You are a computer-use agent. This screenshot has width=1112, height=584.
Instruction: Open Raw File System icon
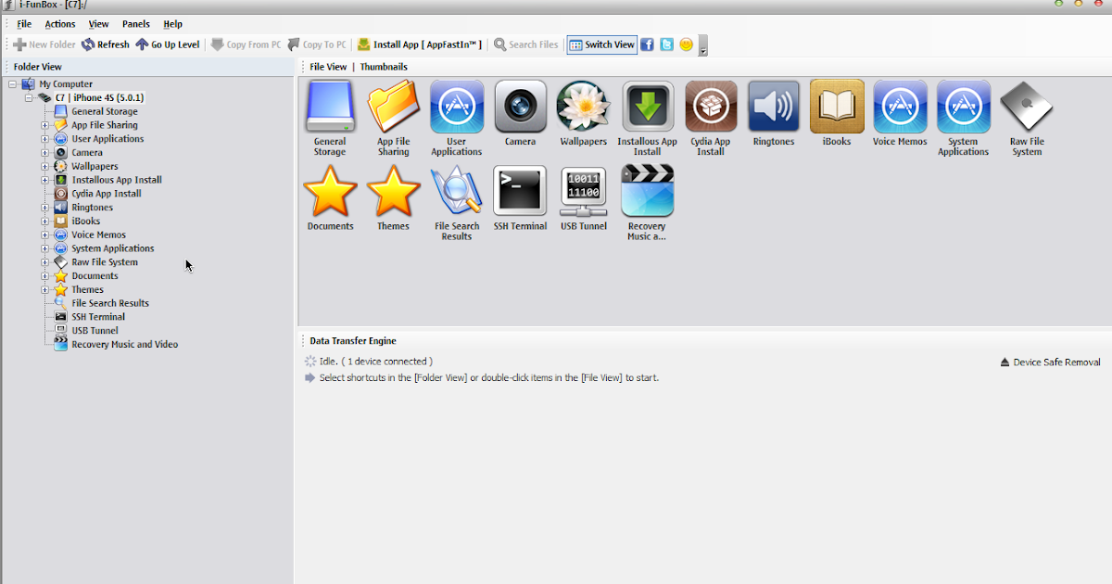click(1027, 107)
